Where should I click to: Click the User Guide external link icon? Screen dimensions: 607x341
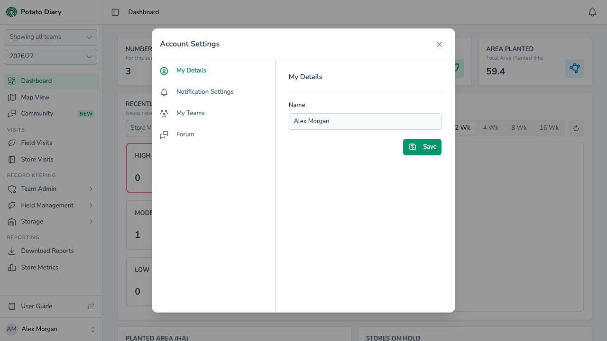91,306
